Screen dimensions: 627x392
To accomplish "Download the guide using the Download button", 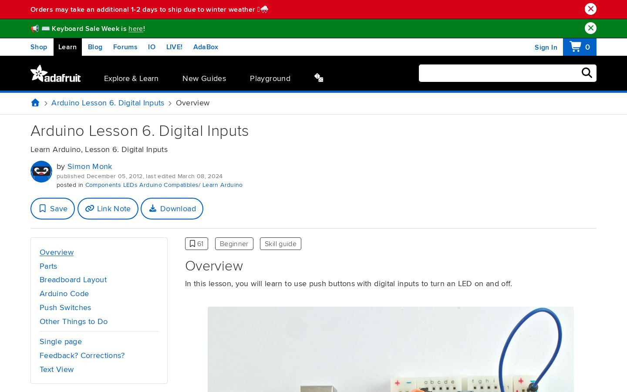I will [172, 209].
